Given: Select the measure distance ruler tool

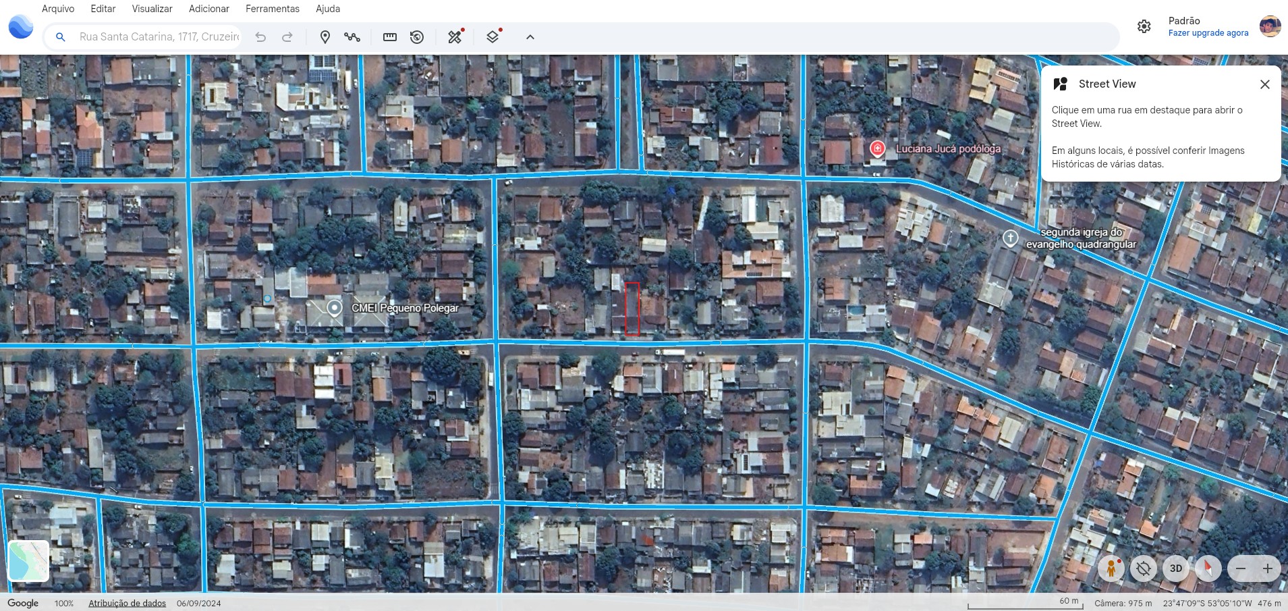Looking at the screenshot, I should pos(390,37).
